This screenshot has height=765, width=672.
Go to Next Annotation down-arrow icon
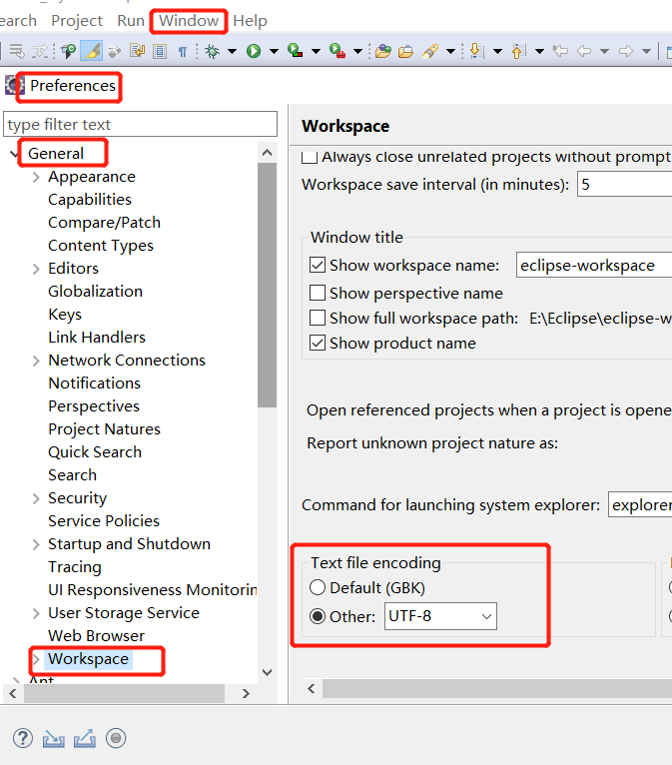[476, 51]
